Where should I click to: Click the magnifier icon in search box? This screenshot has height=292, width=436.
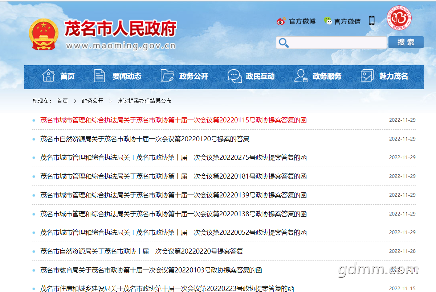[x=283, y=43]
